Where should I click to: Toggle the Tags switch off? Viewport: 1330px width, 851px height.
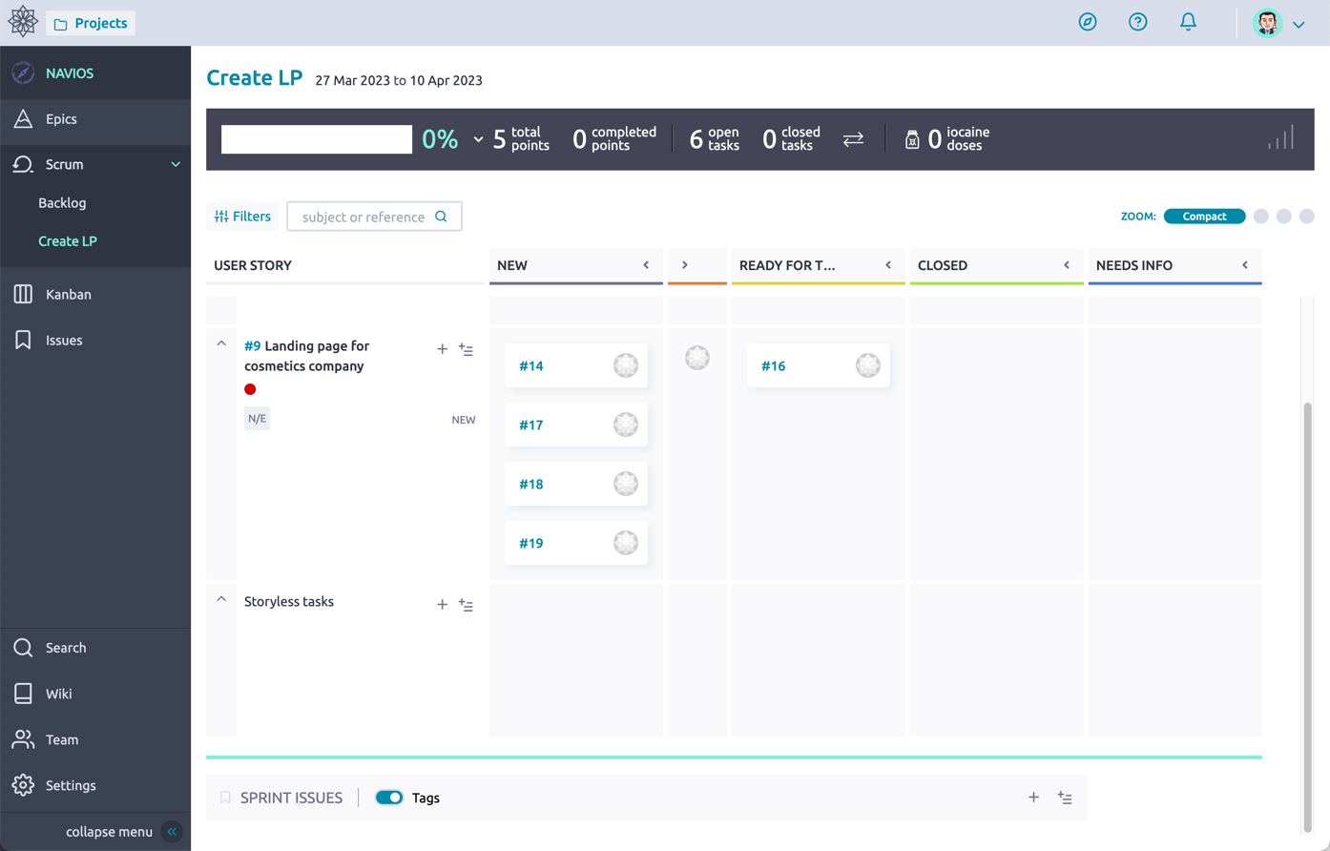[389, 798]
